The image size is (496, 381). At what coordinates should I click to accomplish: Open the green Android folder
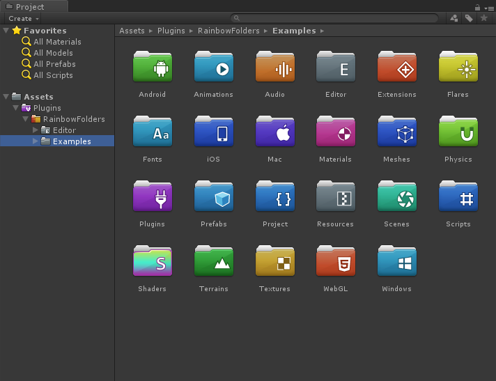click(x=153, y=66)
